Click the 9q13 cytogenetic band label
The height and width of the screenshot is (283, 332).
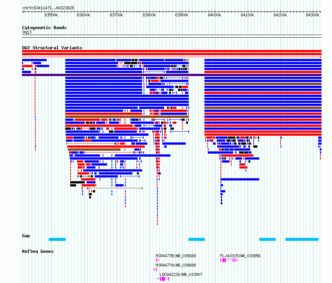coord(27,32)
